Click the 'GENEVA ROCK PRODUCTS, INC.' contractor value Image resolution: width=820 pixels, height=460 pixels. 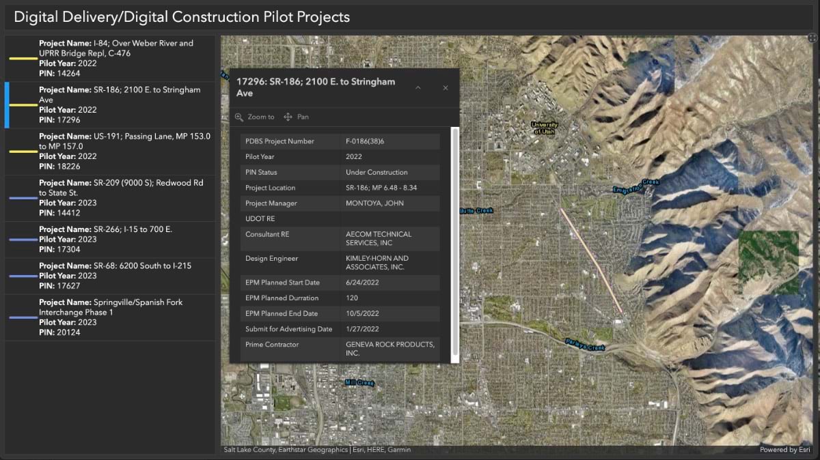pos(390,349)
